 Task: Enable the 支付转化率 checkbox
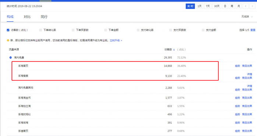click(138, 30)
